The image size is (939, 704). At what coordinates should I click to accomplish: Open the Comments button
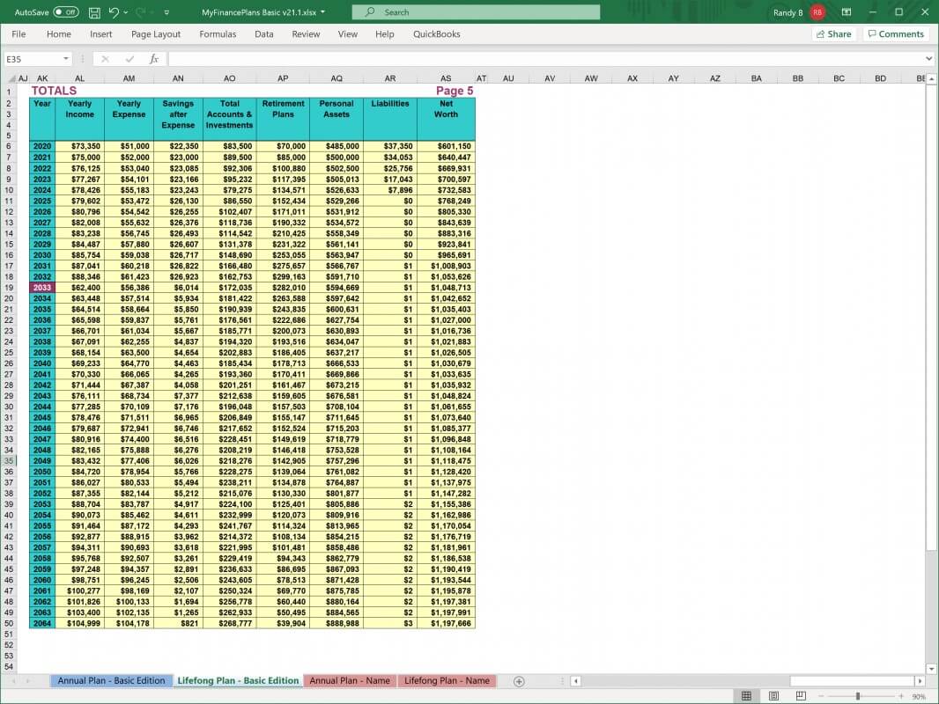coord(895,34)
